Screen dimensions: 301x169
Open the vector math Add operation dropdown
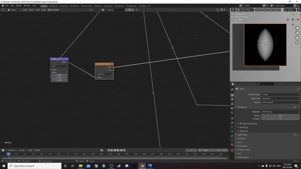tap(60, 66)
